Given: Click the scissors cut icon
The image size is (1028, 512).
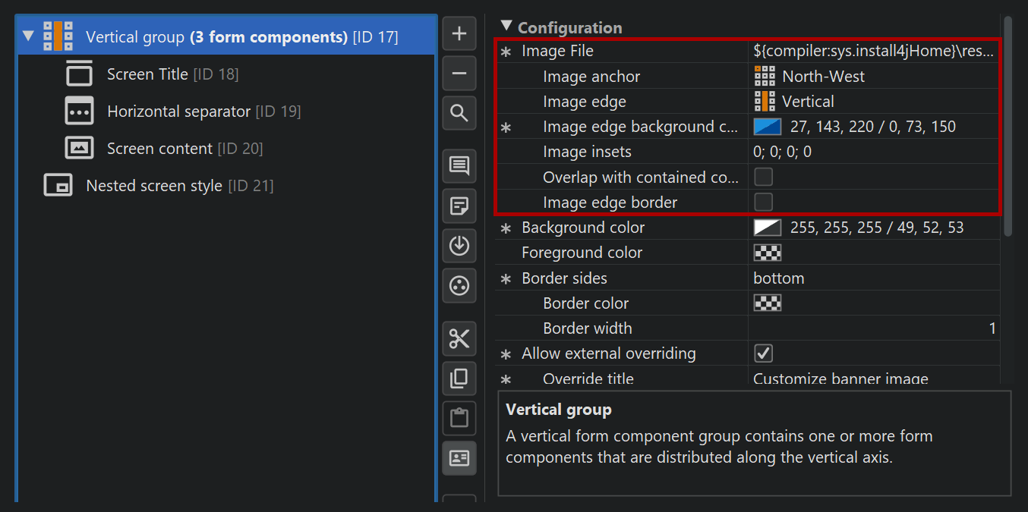Looking at the screenshot, I should click(x=459, y=338).
